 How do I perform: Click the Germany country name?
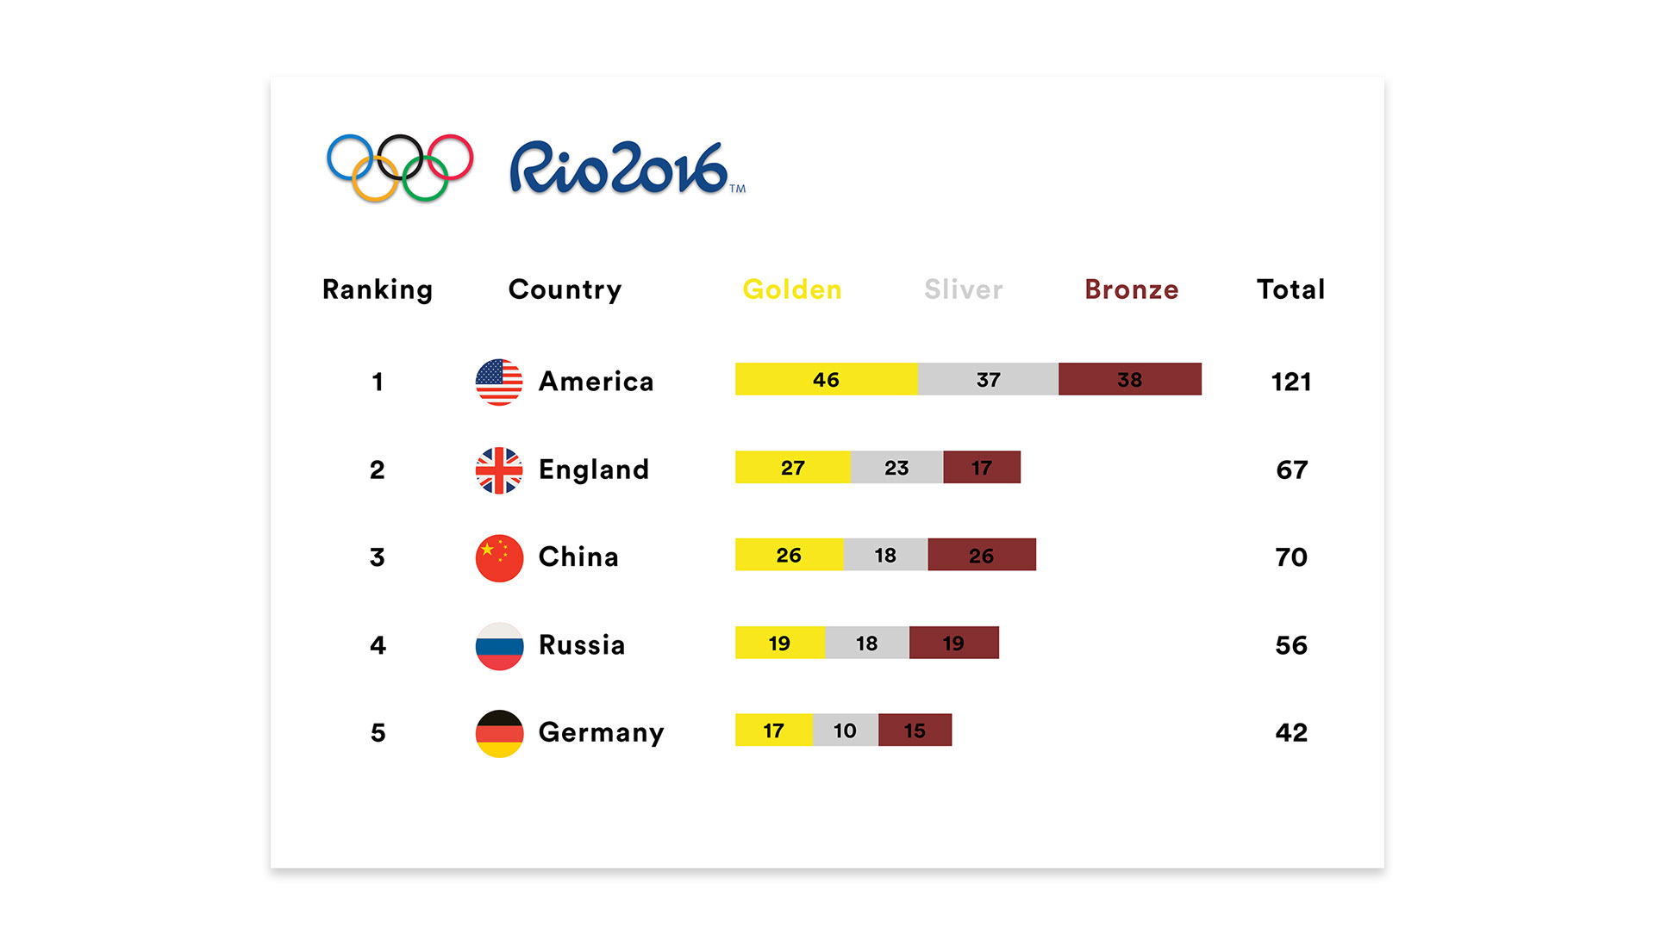click(x=601, y=733)
